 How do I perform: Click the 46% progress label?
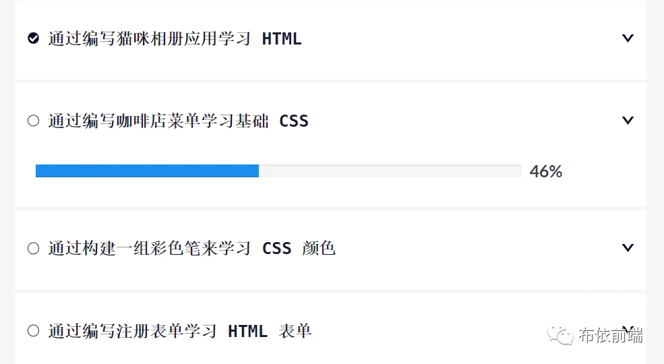[x=545, y=172]
